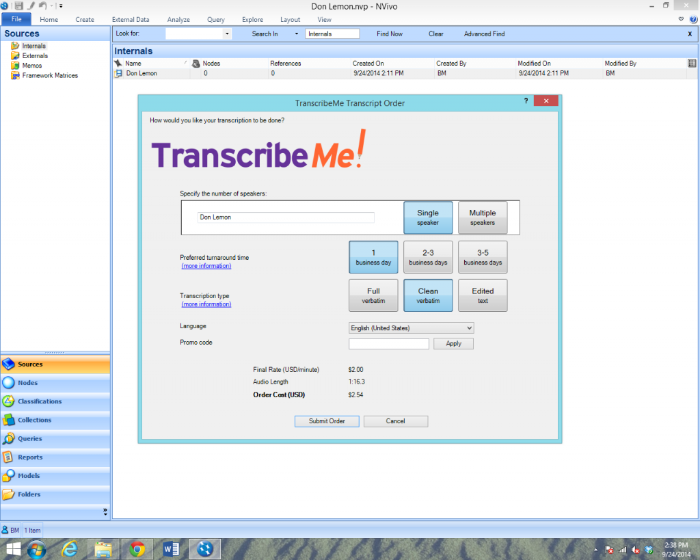Select the Externals folder icon
Viewport: 700px width, 560px height.
point(15,56)
